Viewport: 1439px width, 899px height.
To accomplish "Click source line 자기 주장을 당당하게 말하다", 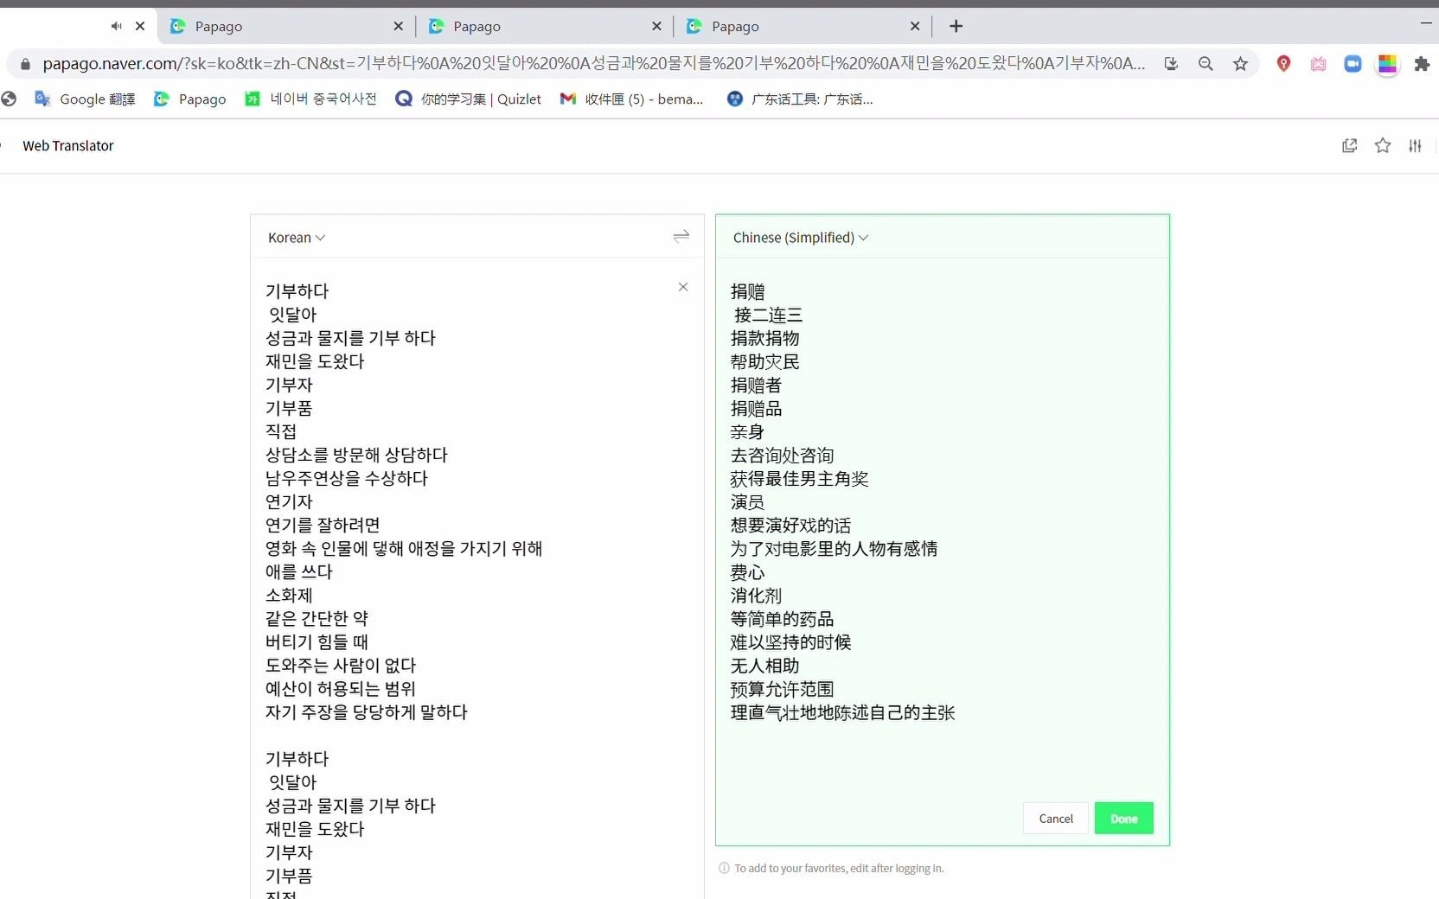I will (367, 712).
